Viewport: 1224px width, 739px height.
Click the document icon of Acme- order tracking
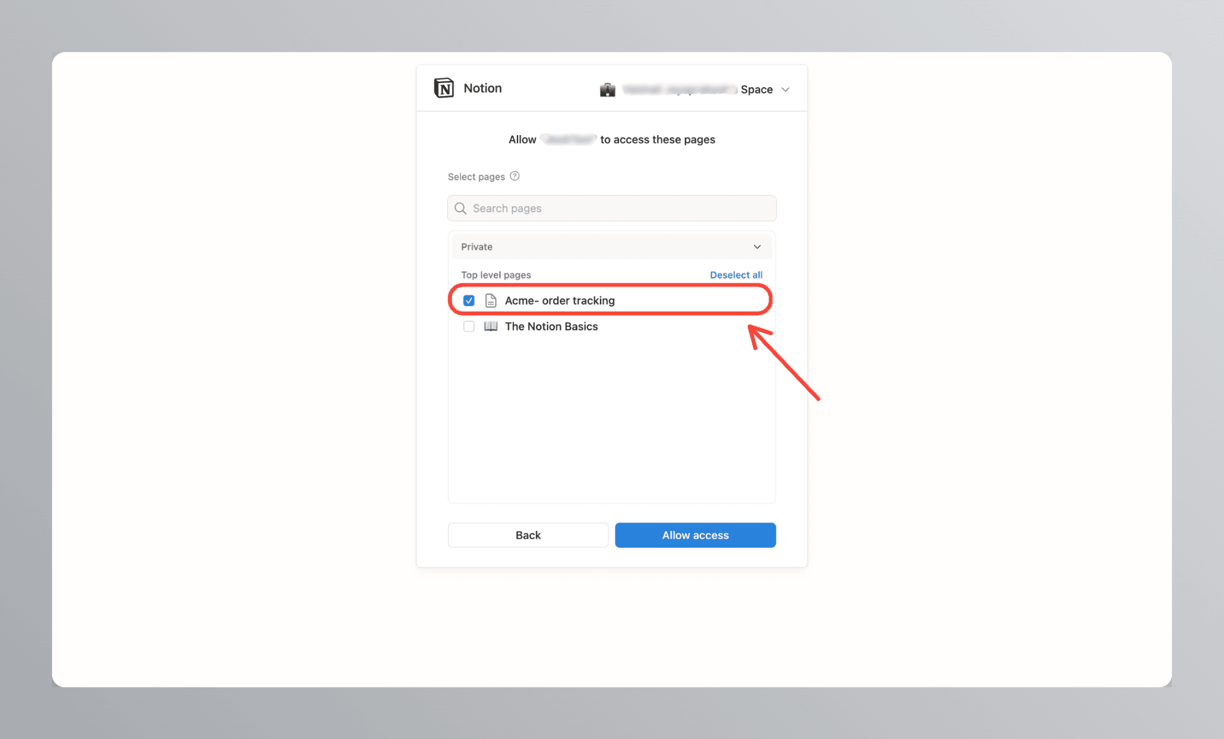coord(491,300)
